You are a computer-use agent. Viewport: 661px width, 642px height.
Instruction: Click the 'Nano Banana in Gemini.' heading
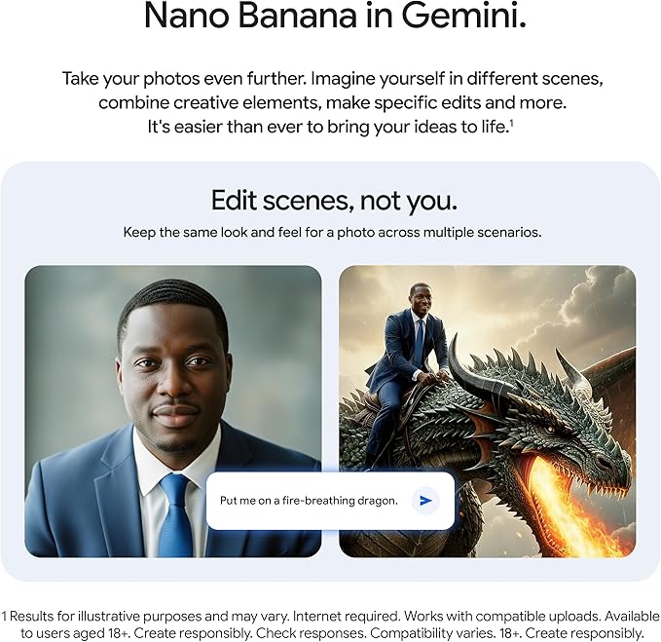pos(335,16)
